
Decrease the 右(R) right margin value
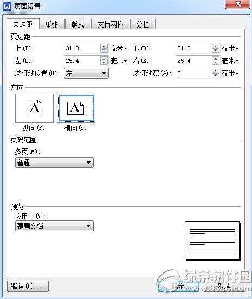216,63
